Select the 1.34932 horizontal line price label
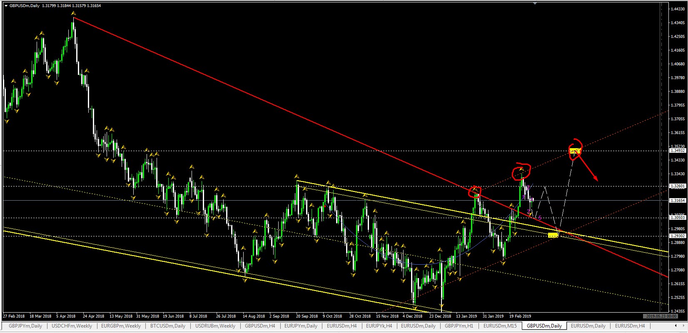The height and width of the screenshot is (333, 688). click(678, 151)
